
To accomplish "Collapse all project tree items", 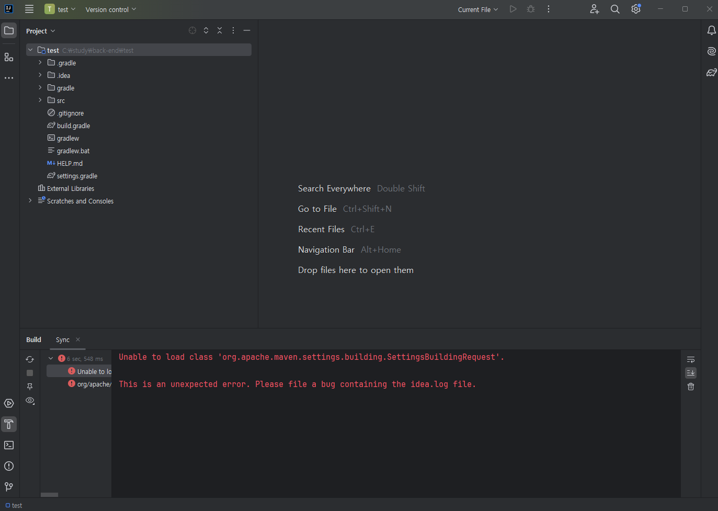I will click(220, 30).
